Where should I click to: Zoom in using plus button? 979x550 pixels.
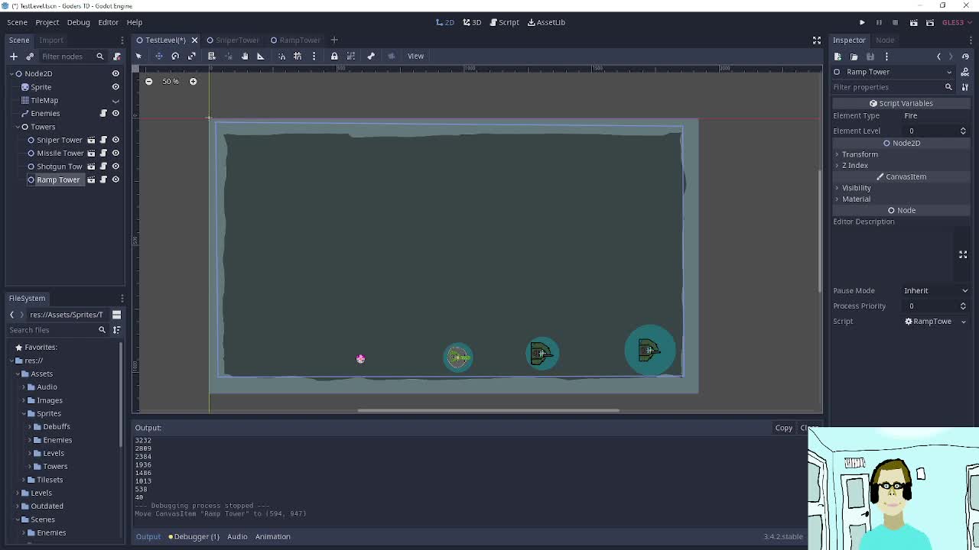tap(193, 81)
